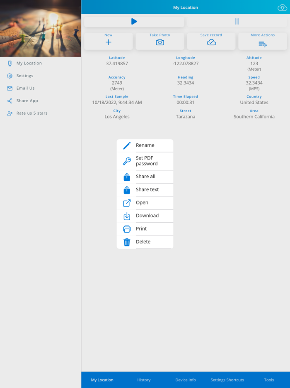Viewport: 290px width, 388px height.
Task: Switch to the Device Info tab
Action: click(186, 380)
